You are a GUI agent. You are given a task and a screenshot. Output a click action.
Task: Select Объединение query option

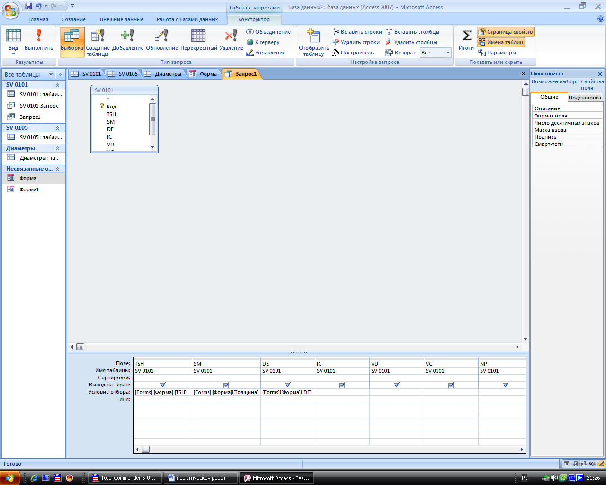[x=268, y=32]
